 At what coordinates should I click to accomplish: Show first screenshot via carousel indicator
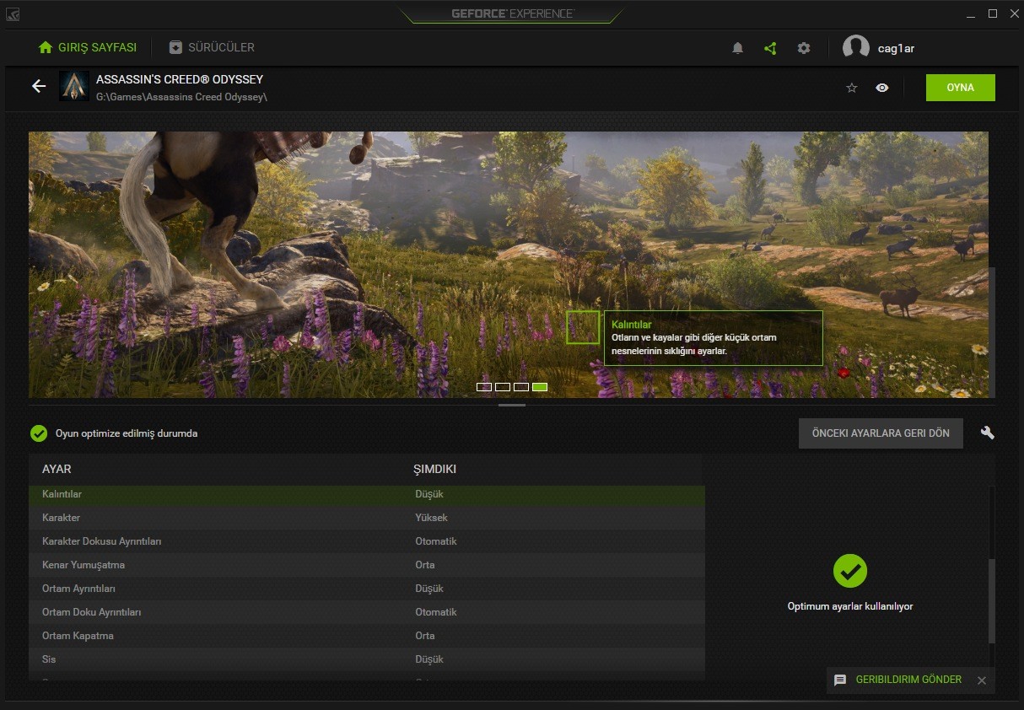(484, 387)
